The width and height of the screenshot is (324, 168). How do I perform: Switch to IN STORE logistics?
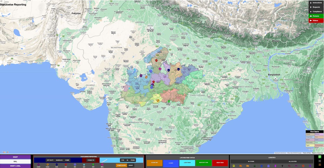(251, 162)
